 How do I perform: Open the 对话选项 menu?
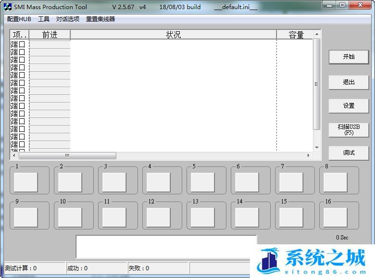point(68,19)
